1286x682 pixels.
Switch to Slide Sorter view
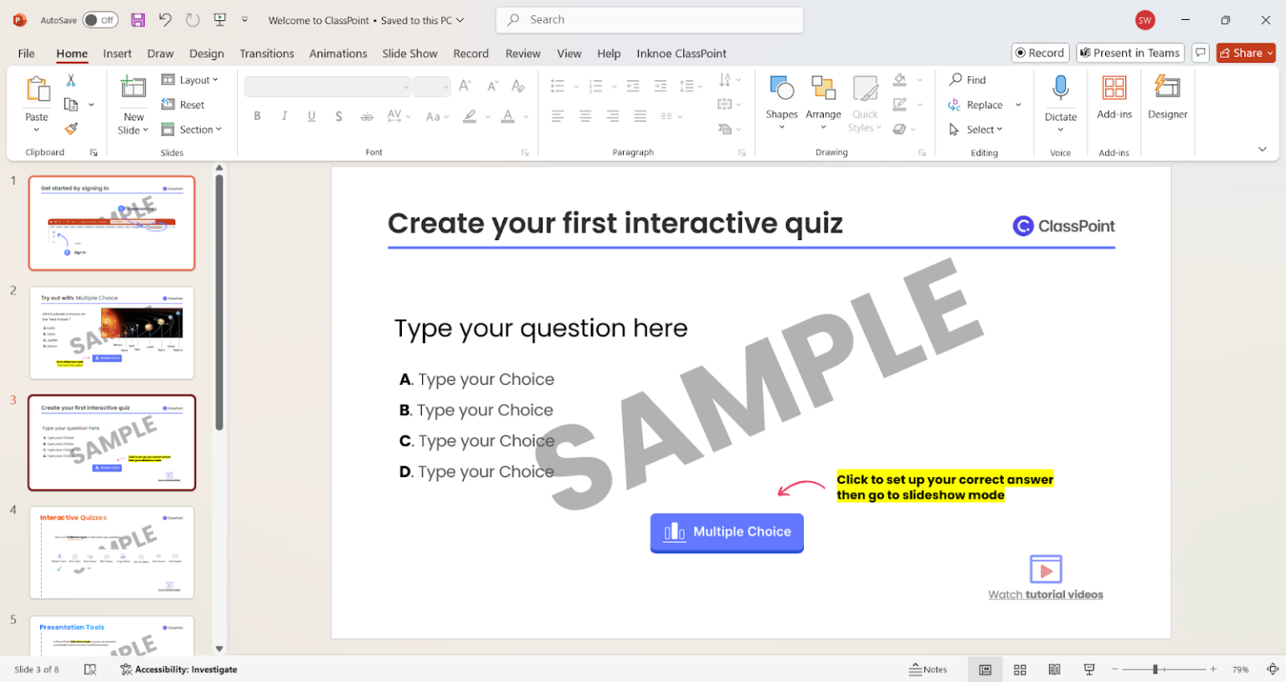[1020, 669]
